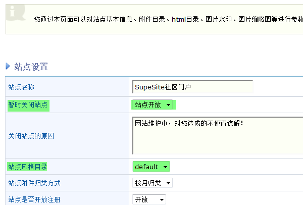Open the 站点风格目录 dropdown showing default
Screen dimensions: 303x205
150,167
